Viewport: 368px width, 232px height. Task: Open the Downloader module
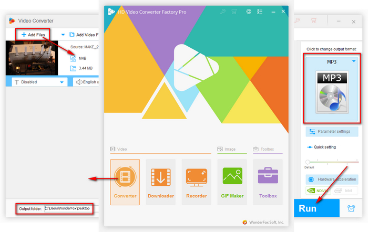(161, 182)
